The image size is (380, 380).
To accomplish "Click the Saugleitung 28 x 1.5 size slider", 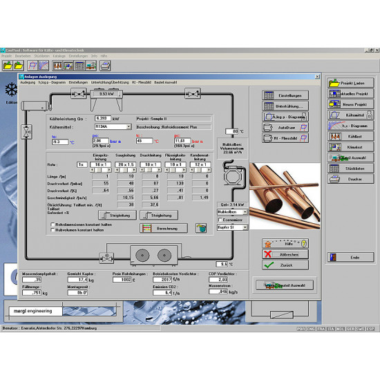I will pos(126,170).
